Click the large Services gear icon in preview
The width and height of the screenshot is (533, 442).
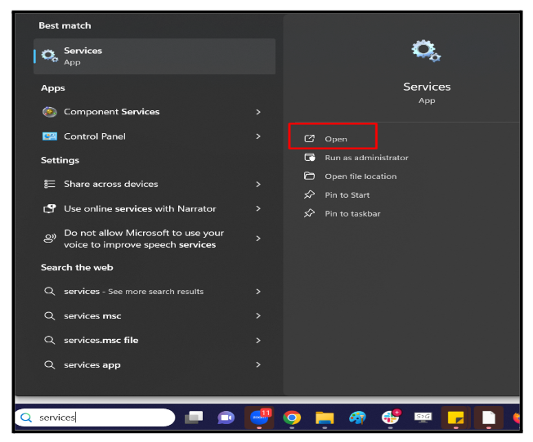click(x=426, y=53)
